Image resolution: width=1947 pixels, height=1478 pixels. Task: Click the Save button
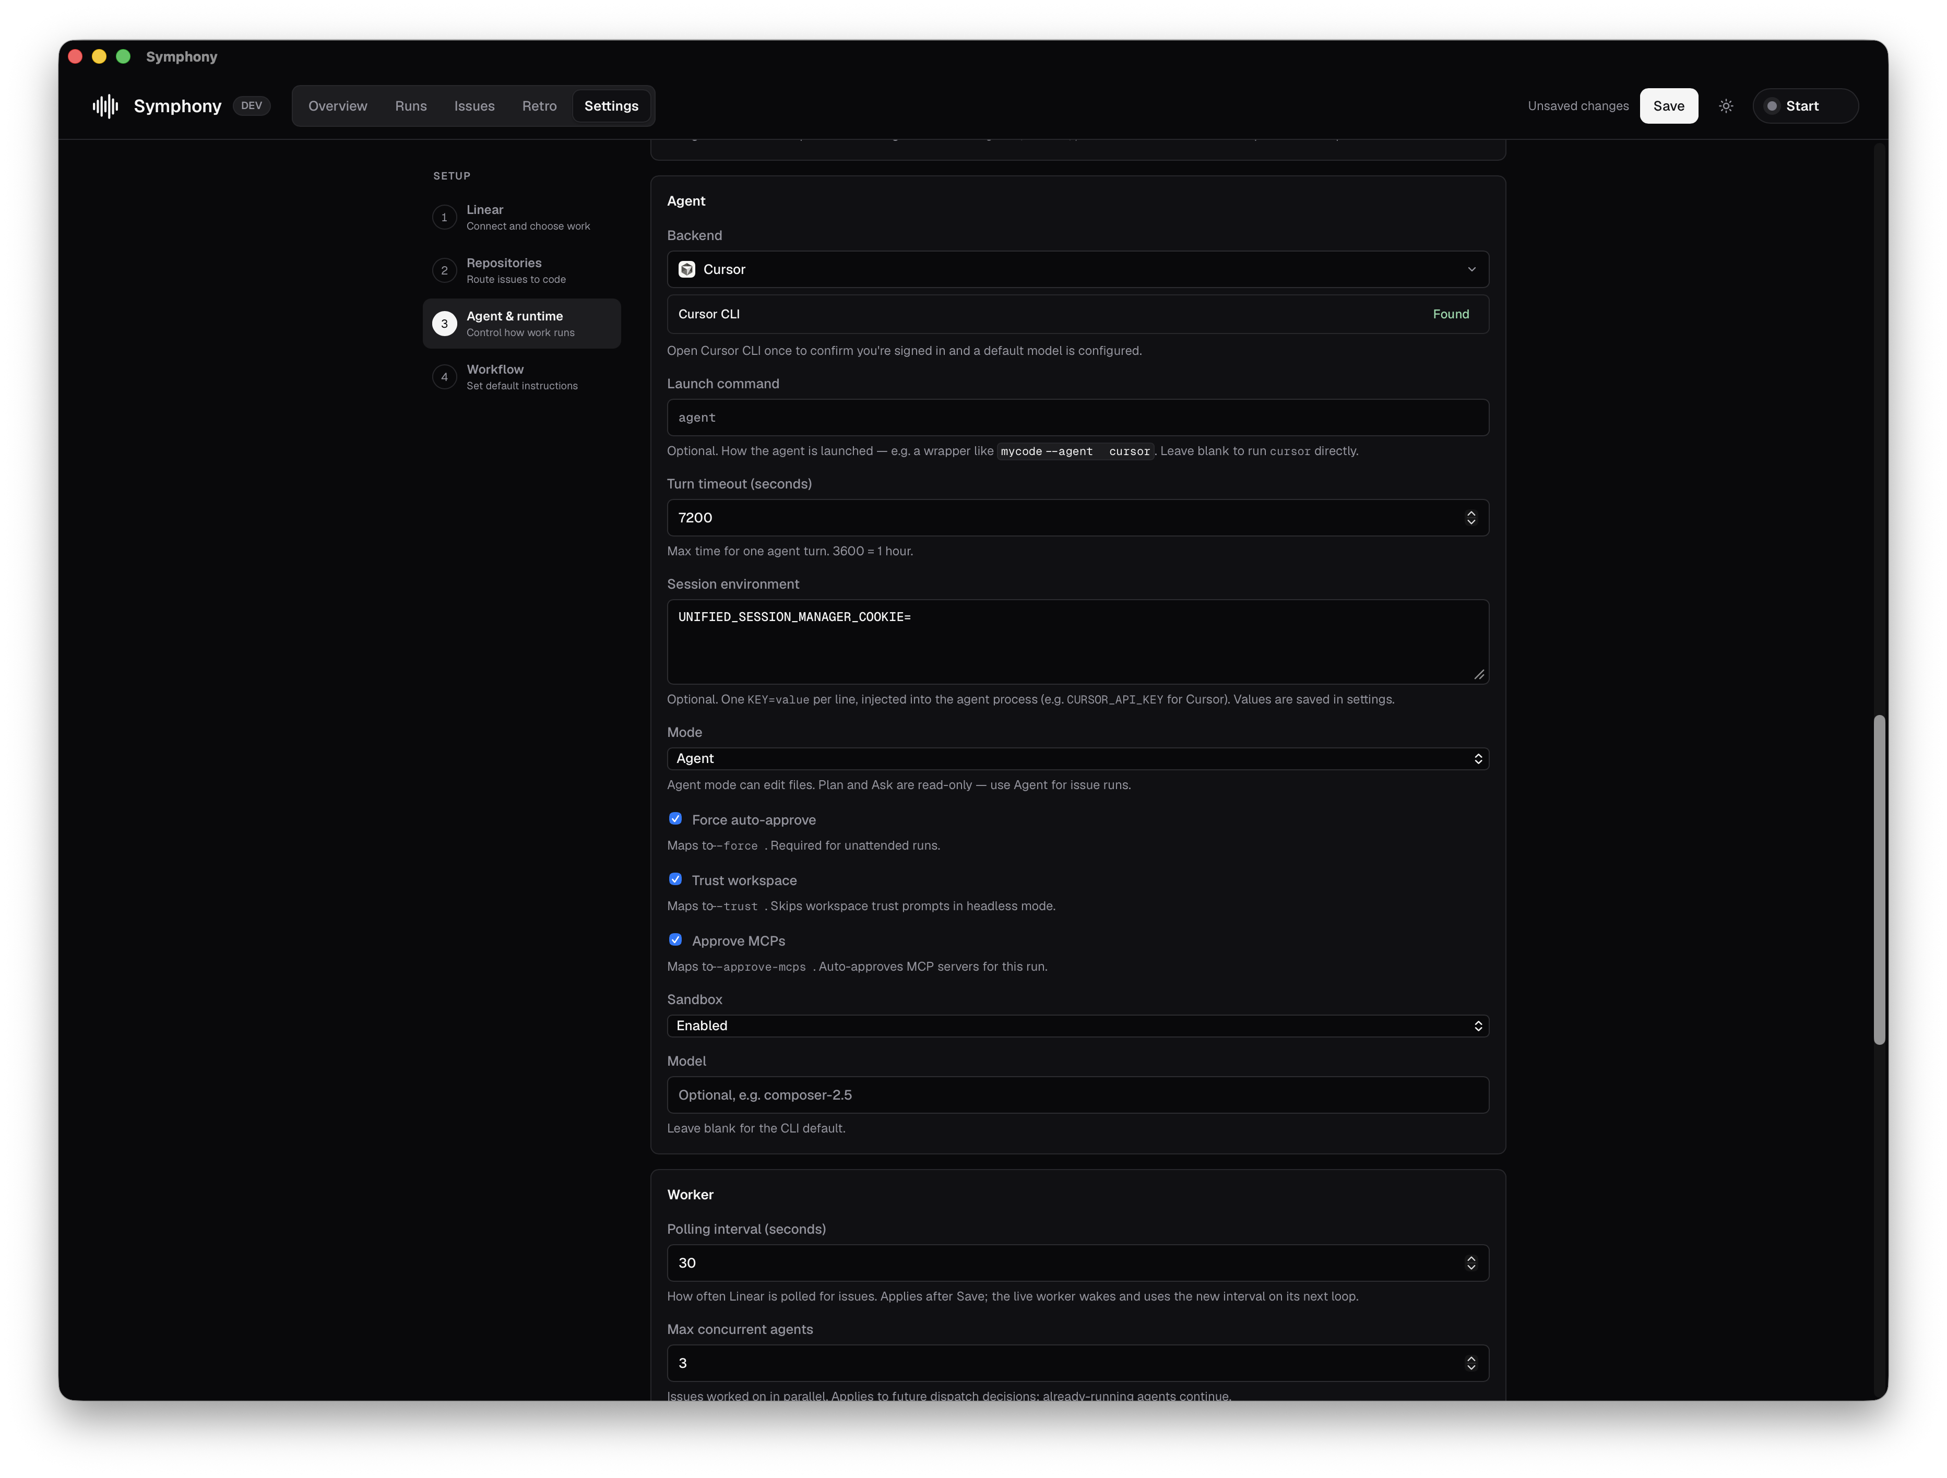pyautogui.click(x=1669, y=105)
